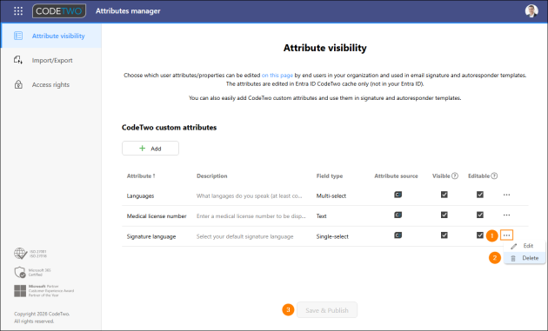Viewport: 548px width, 331px height.
Task: Open the Import/Export section
Action: click(x=51, y=60)
